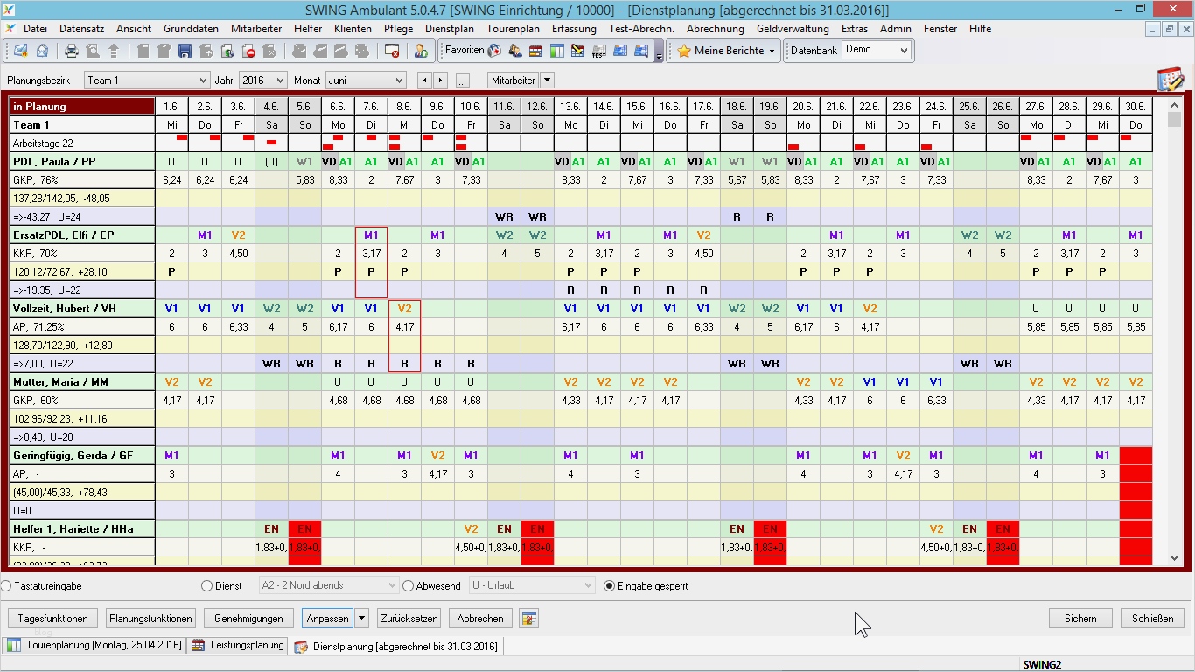This screenshot has width=1195, height=672.
Task: Click the document with red minus icon
Action: (x=248, y=51)
